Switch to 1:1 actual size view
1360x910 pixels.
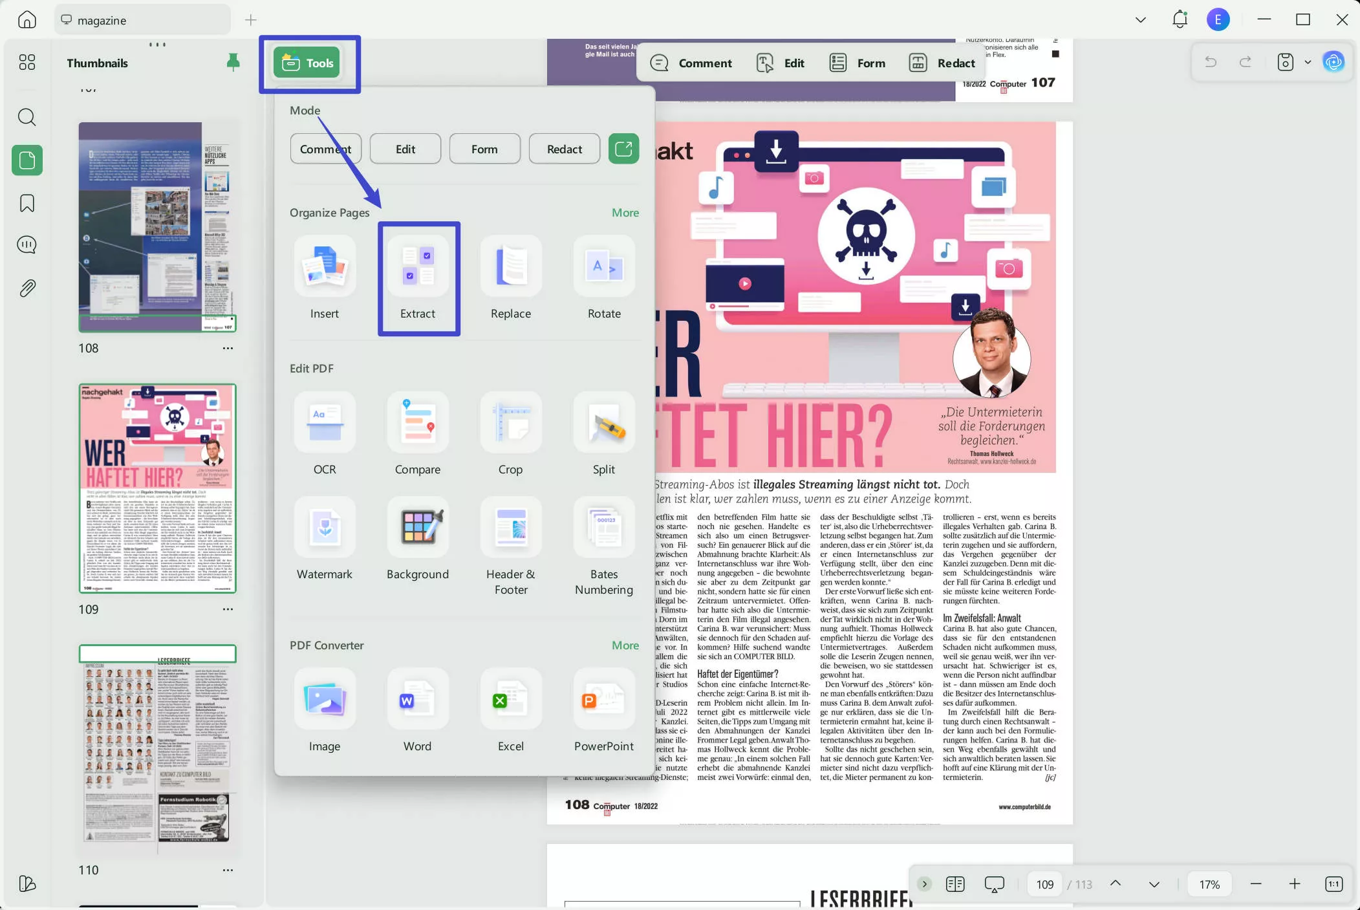[x=1334, y=883]
